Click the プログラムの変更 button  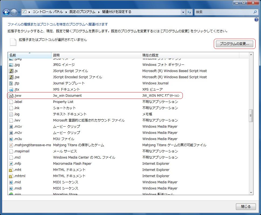[x=234, y=44]
